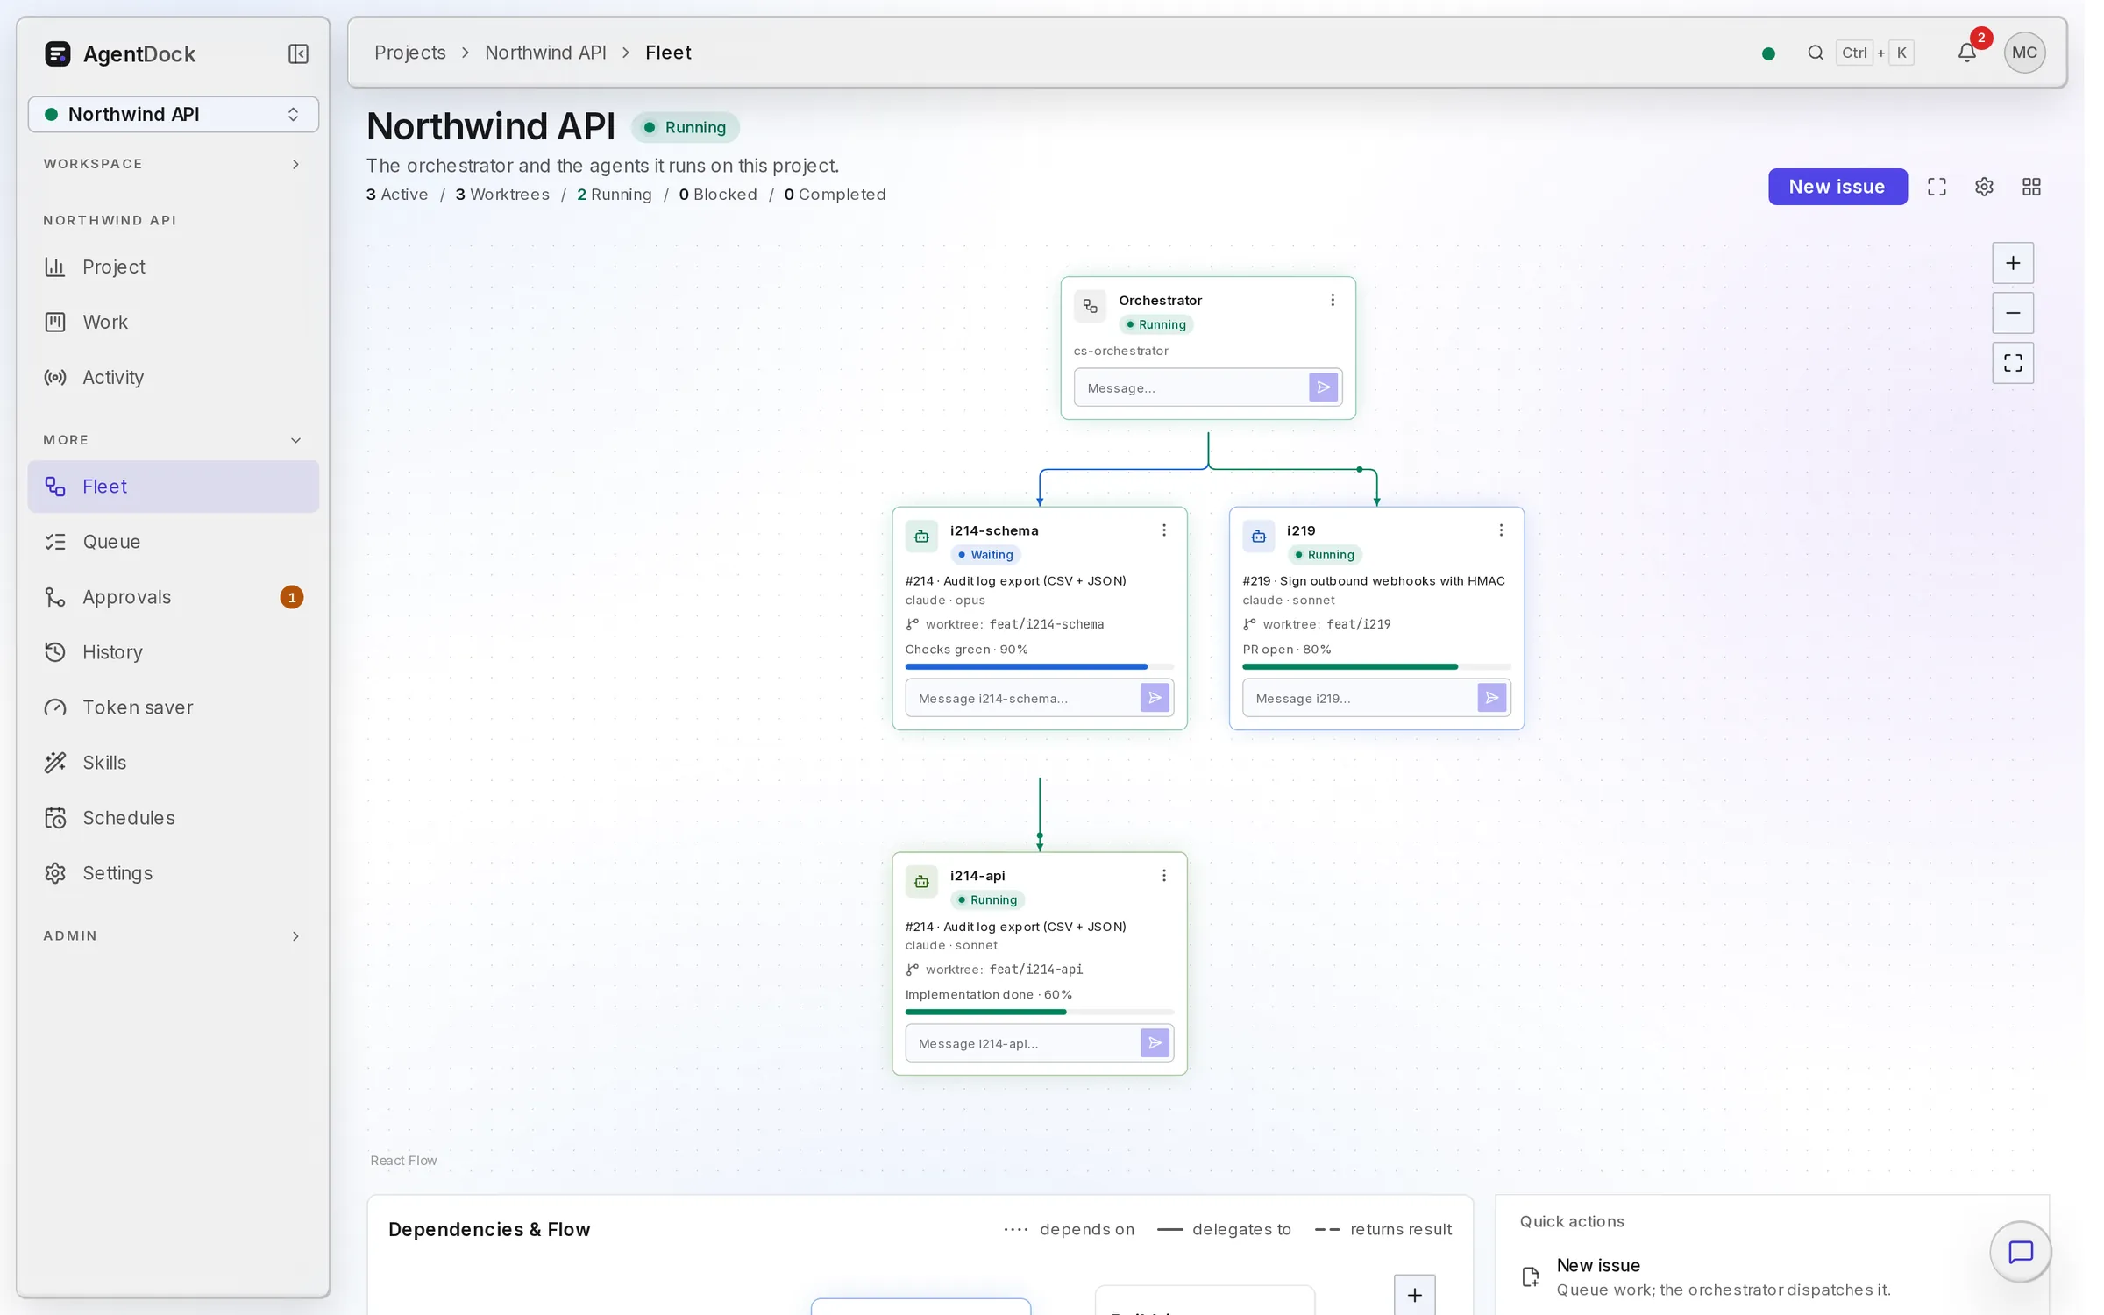
Task: Collapse the sidebar panel icon
Action: pos(298,53)
